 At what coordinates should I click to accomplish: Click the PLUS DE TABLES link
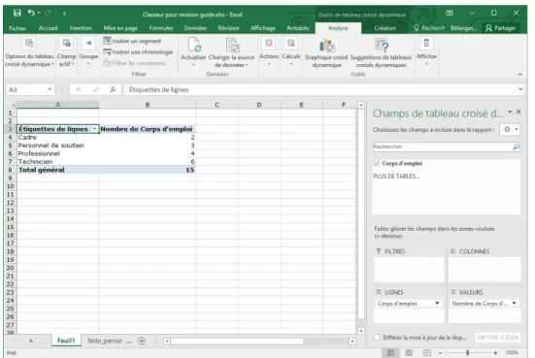pos(396,177)
